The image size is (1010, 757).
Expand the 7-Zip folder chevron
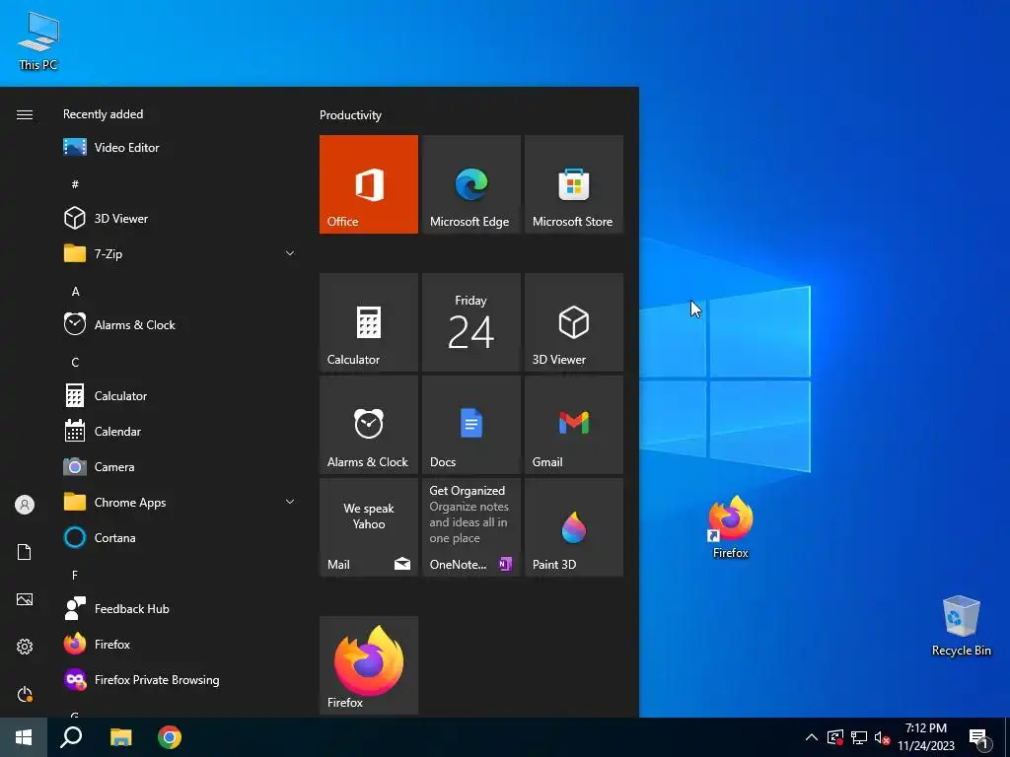(x=290, y=253)
